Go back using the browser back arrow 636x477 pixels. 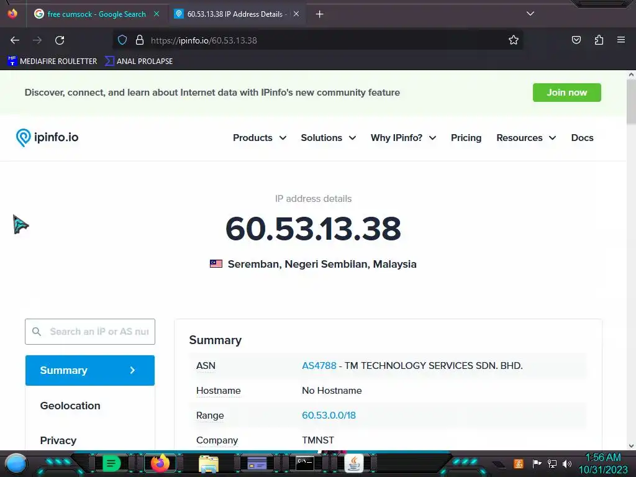point(15,40)
